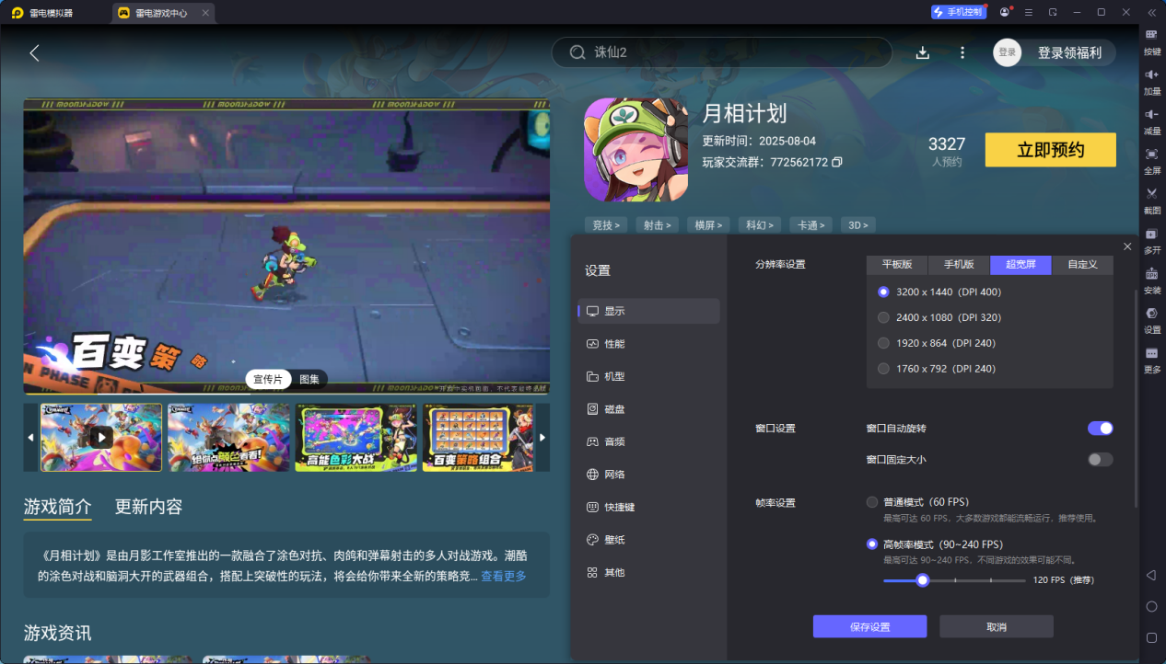This screenshot has width=1166, height=664.
Task: Open 网络 settings category
Action: pyautogui.click(x=649, y=475)
